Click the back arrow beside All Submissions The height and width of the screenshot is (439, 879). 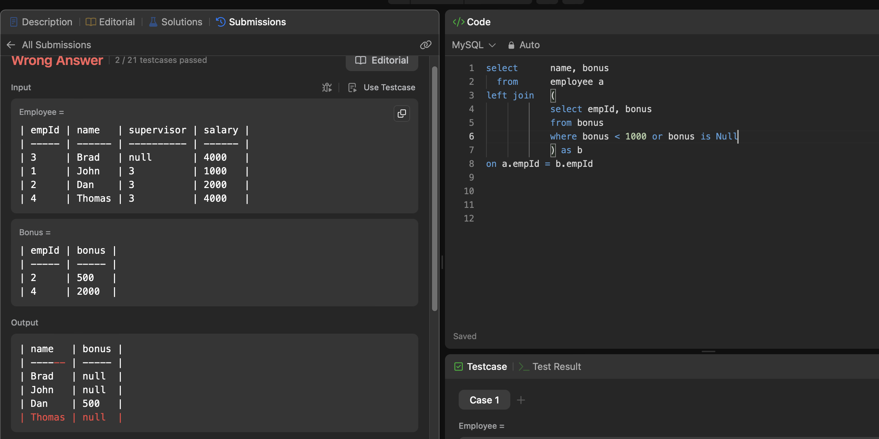pos(11,45)
